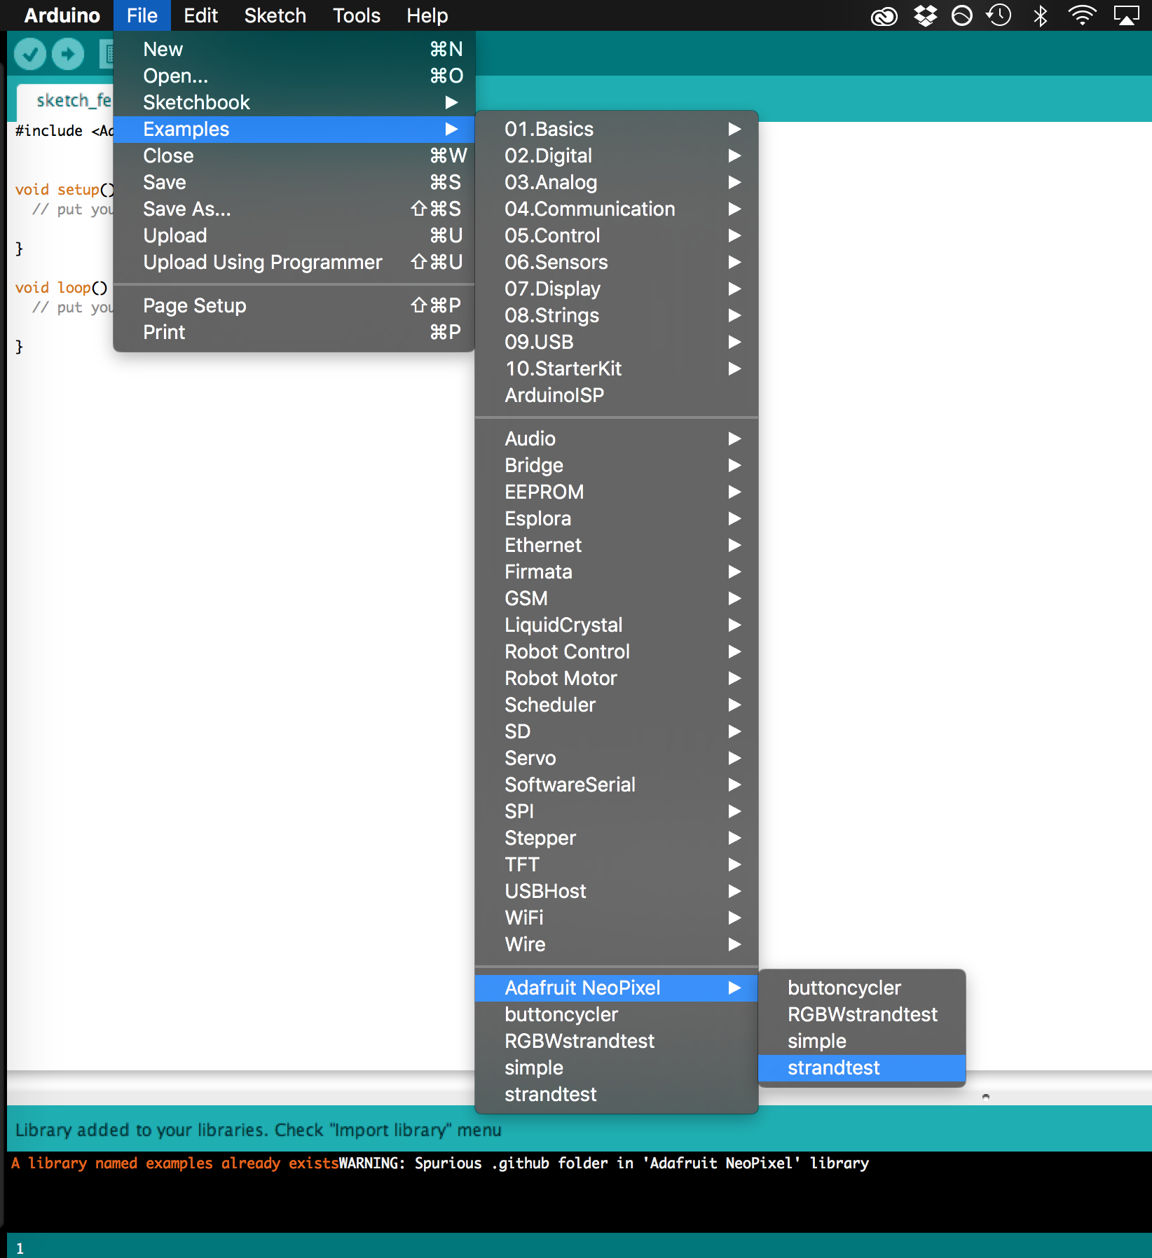
Task: Open the Edit menu
Action: point(200,15)
